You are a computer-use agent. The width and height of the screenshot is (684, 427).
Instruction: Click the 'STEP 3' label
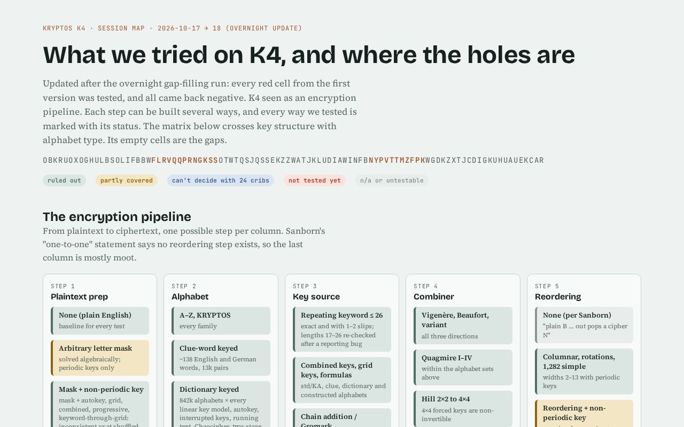click(305, 286)
